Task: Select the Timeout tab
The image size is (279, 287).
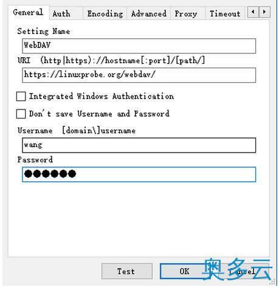Action: pyautogui.click(x=225, y=13)
